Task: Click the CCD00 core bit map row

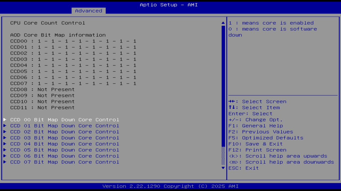Action: pos(73,41)
